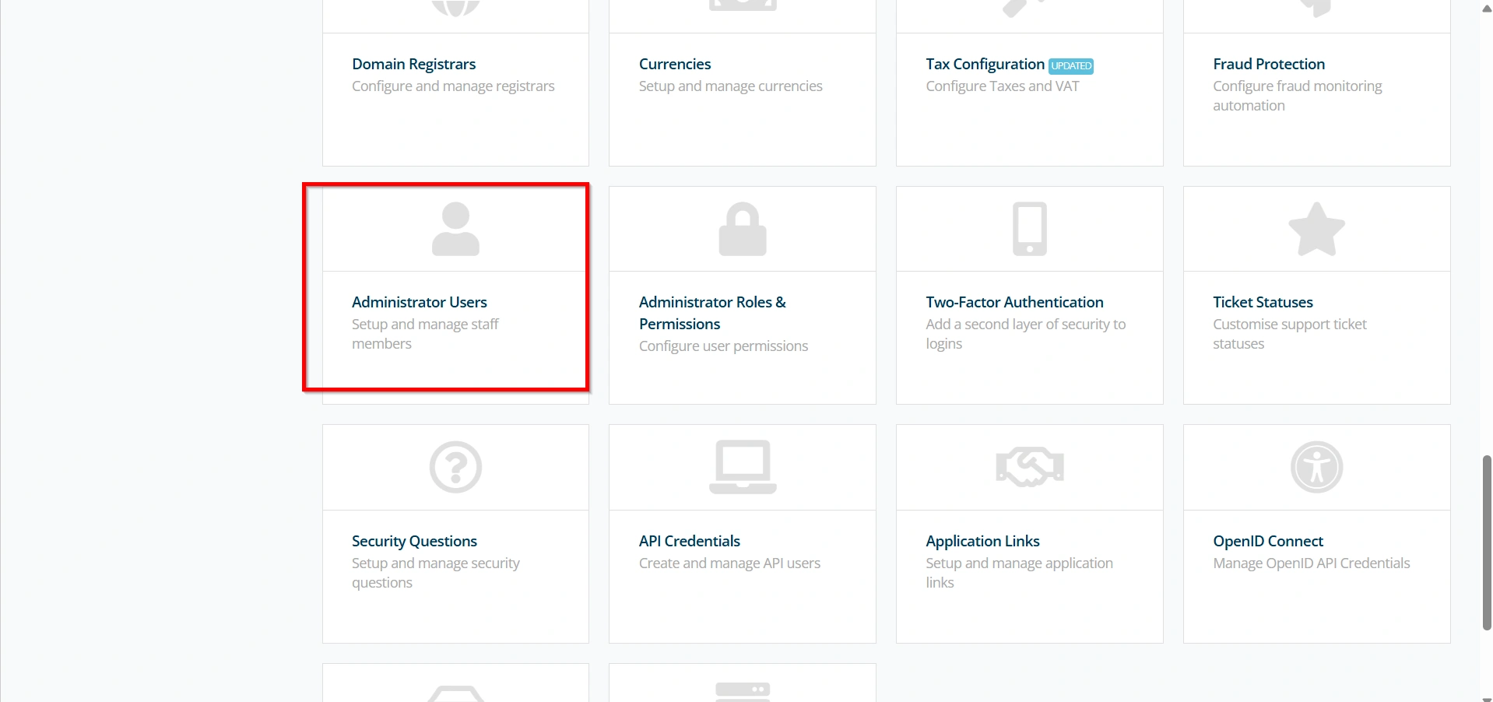Image resolution: width=1493 pixels, height=702 pixels.
Task: Open the Administrator Users link
Action: 420,302
